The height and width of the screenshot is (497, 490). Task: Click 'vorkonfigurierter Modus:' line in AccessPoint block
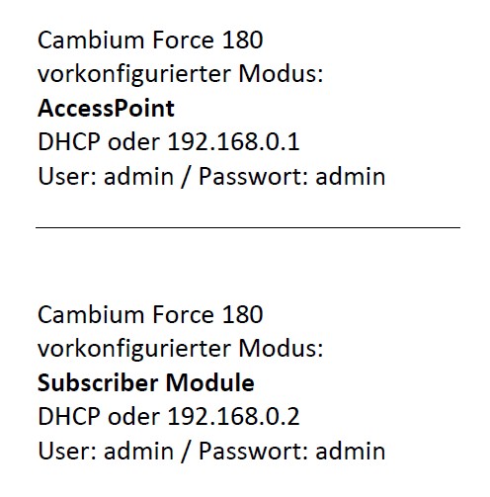[181, 74]
